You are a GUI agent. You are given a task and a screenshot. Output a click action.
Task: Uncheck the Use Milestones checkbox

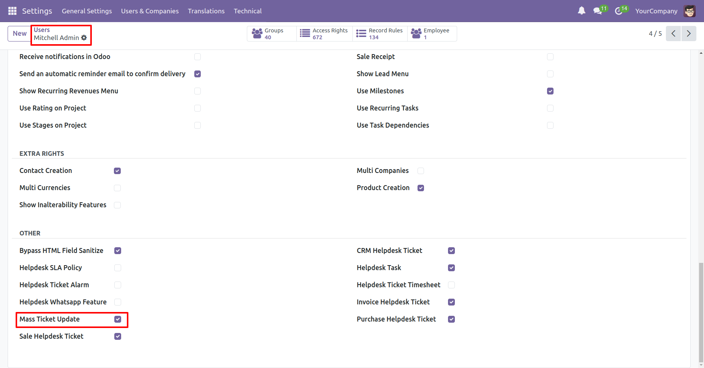pos(550,91)
